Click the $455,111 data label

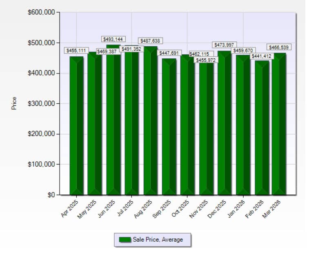coord(76,51)
